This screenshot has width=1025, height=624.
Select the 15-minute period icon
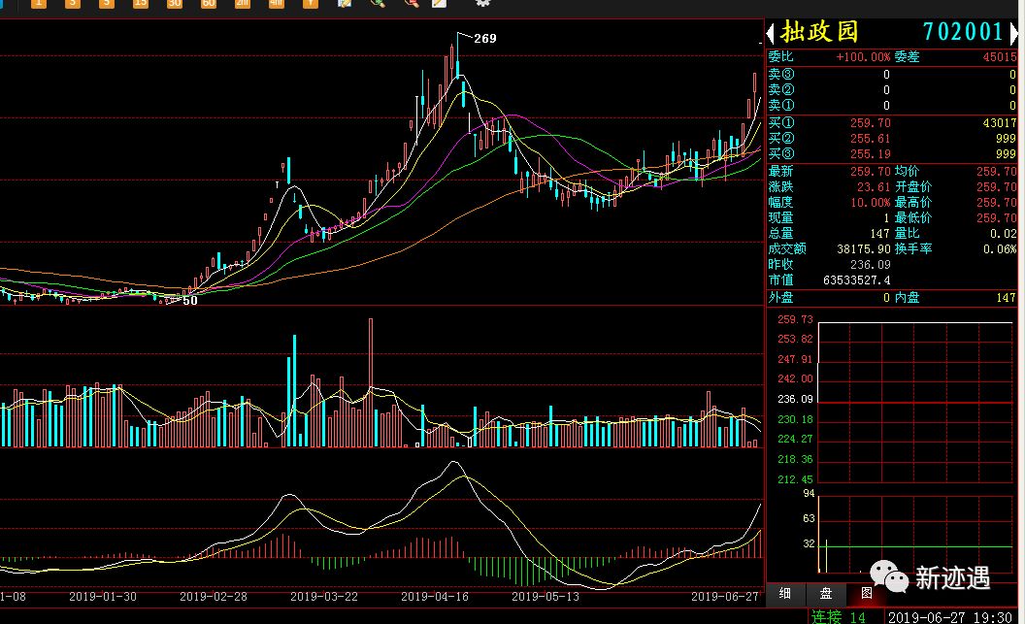click(140, 3)
